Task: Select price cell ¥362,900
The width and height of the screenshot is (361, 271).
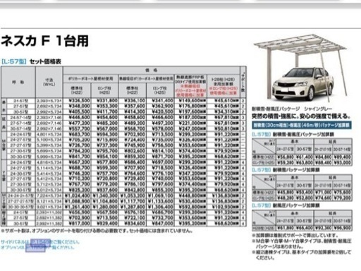Action: point(162,106)
